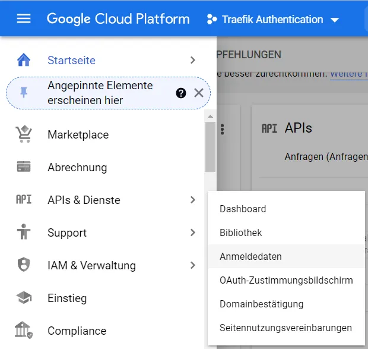Expand the Support chevron
This screenshot has width=368, height=349.
(193, 232)
